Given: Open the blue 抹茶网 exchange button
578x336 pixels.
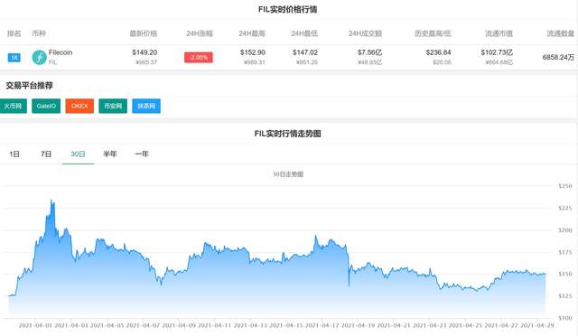Looking at the screenshot, I should point(146,106).
